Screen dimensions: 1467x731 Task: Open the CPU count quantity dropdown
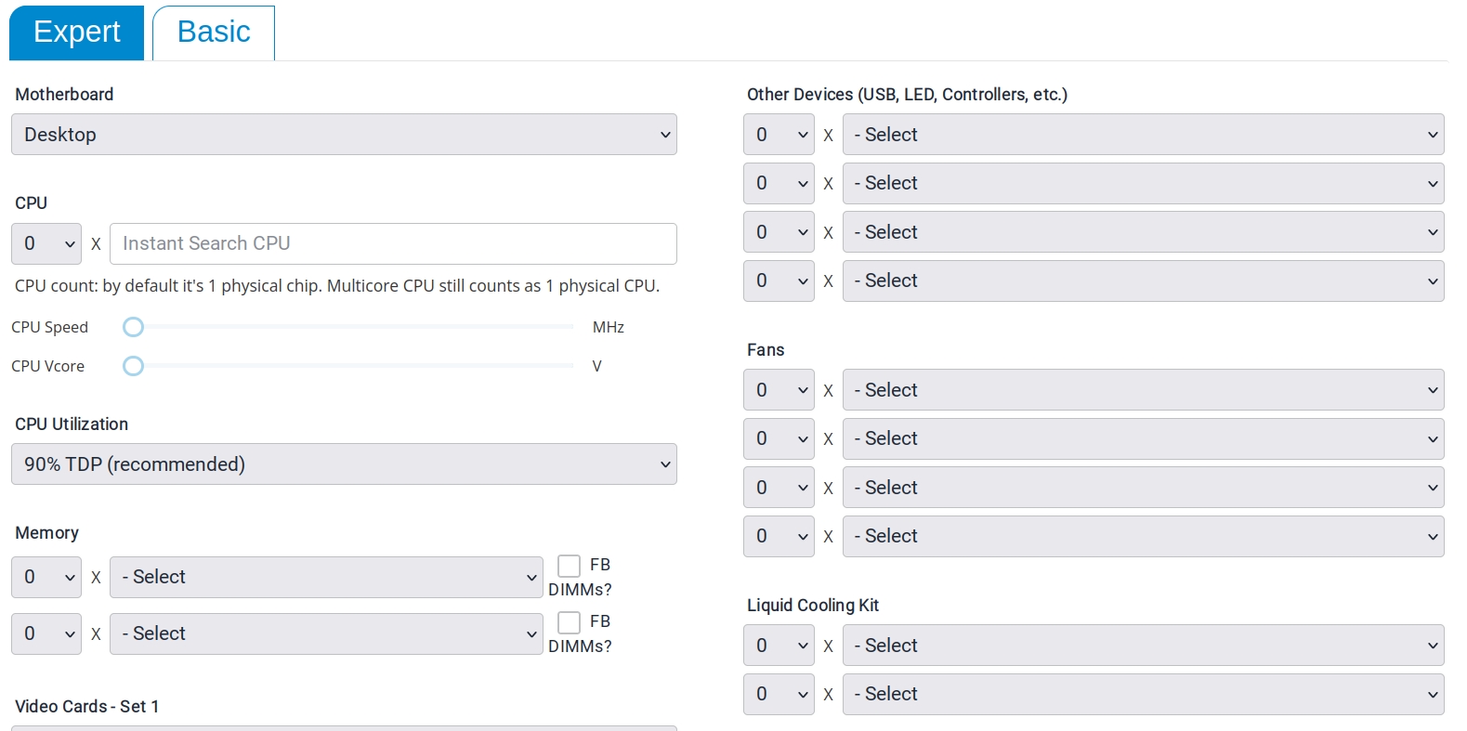coord(46,243)
